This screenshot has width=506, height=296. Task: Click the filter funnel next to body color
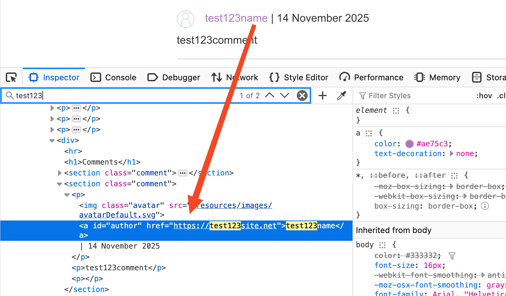452,256
